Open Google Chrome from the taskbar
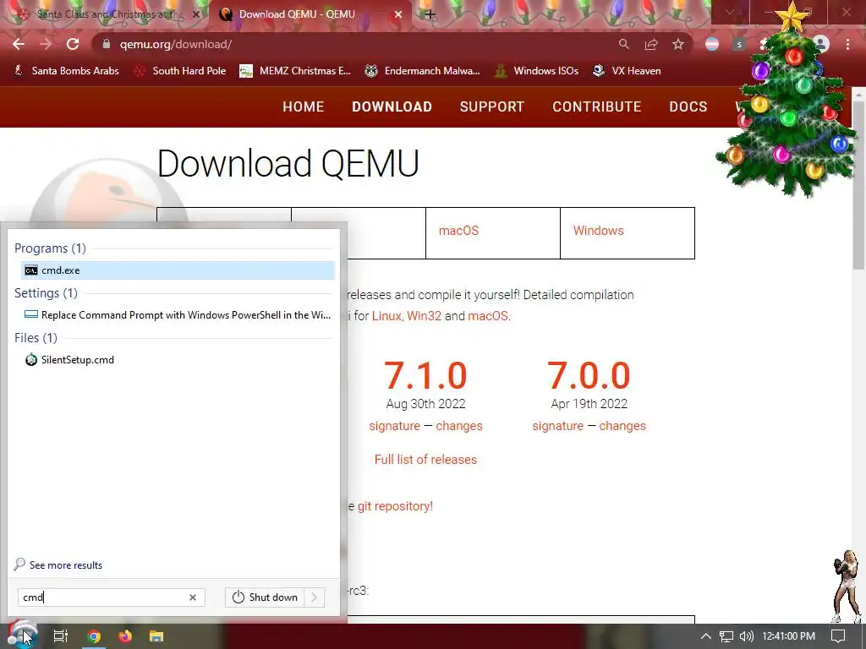Viewport: 866px width, 649px height. (94, 636)
